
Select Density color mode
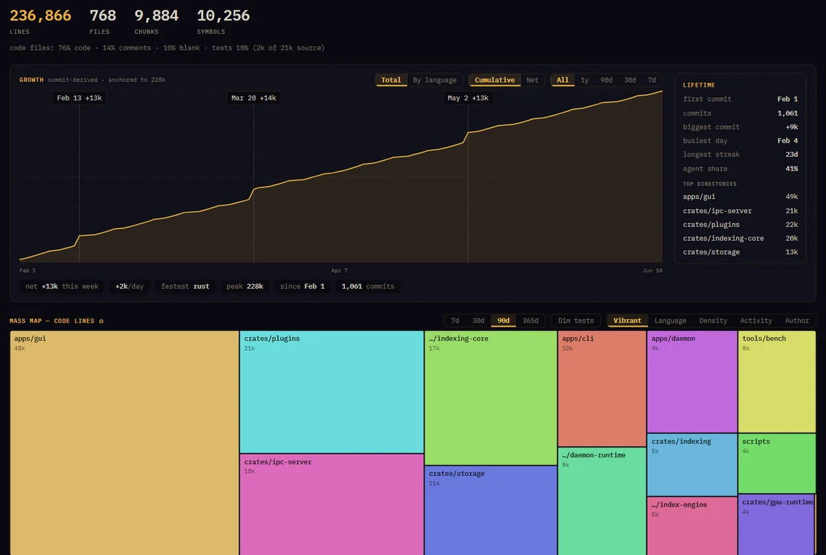713,320
